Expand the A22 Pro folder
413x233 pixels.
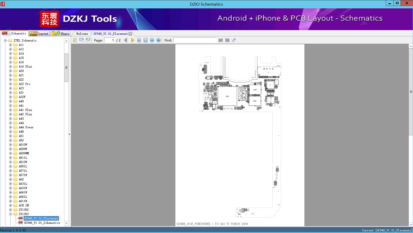[x=11, y=84]
